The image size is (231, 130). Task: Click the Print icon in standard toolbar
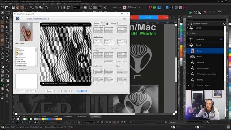[27, 8]
